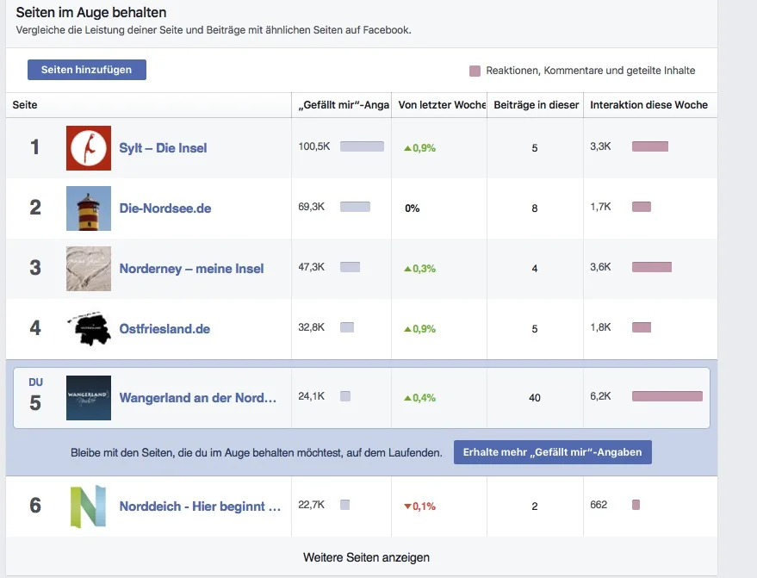Screen dimensions: 757x578
Task: Click the likes bar in the Sylt row
Action: 362,146
